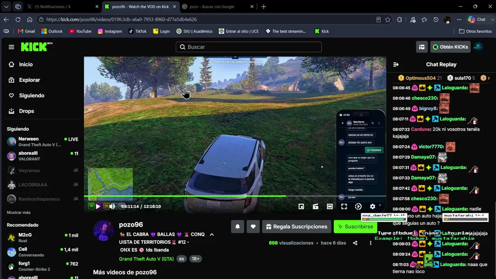This screenshot has height=279, width=496.
Task: Open the browser workspaces icon
Action: [x=18, y=7]
